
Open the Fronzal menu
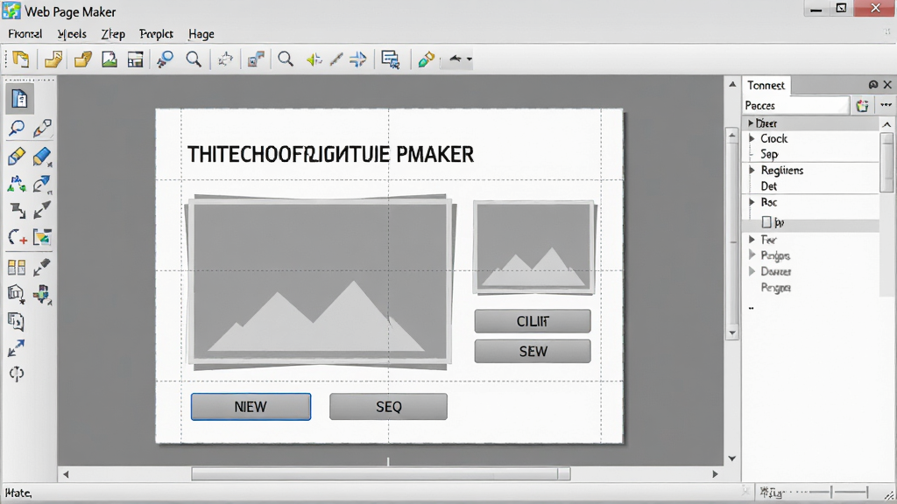coord(25,34)
